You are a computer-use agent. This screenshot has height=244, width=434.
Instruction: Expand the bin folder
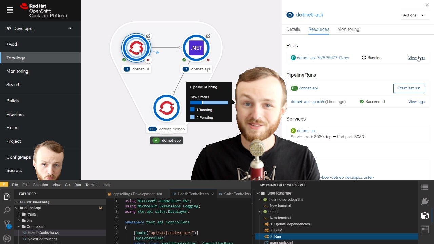pos(19,220)
